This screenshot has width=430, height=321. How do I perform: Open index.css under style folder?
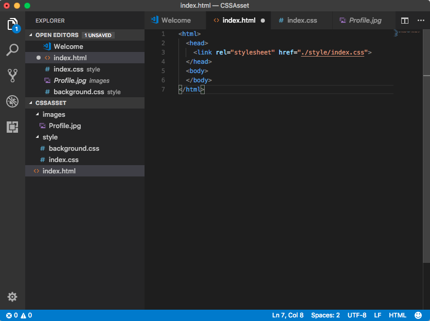click(85, 159)
